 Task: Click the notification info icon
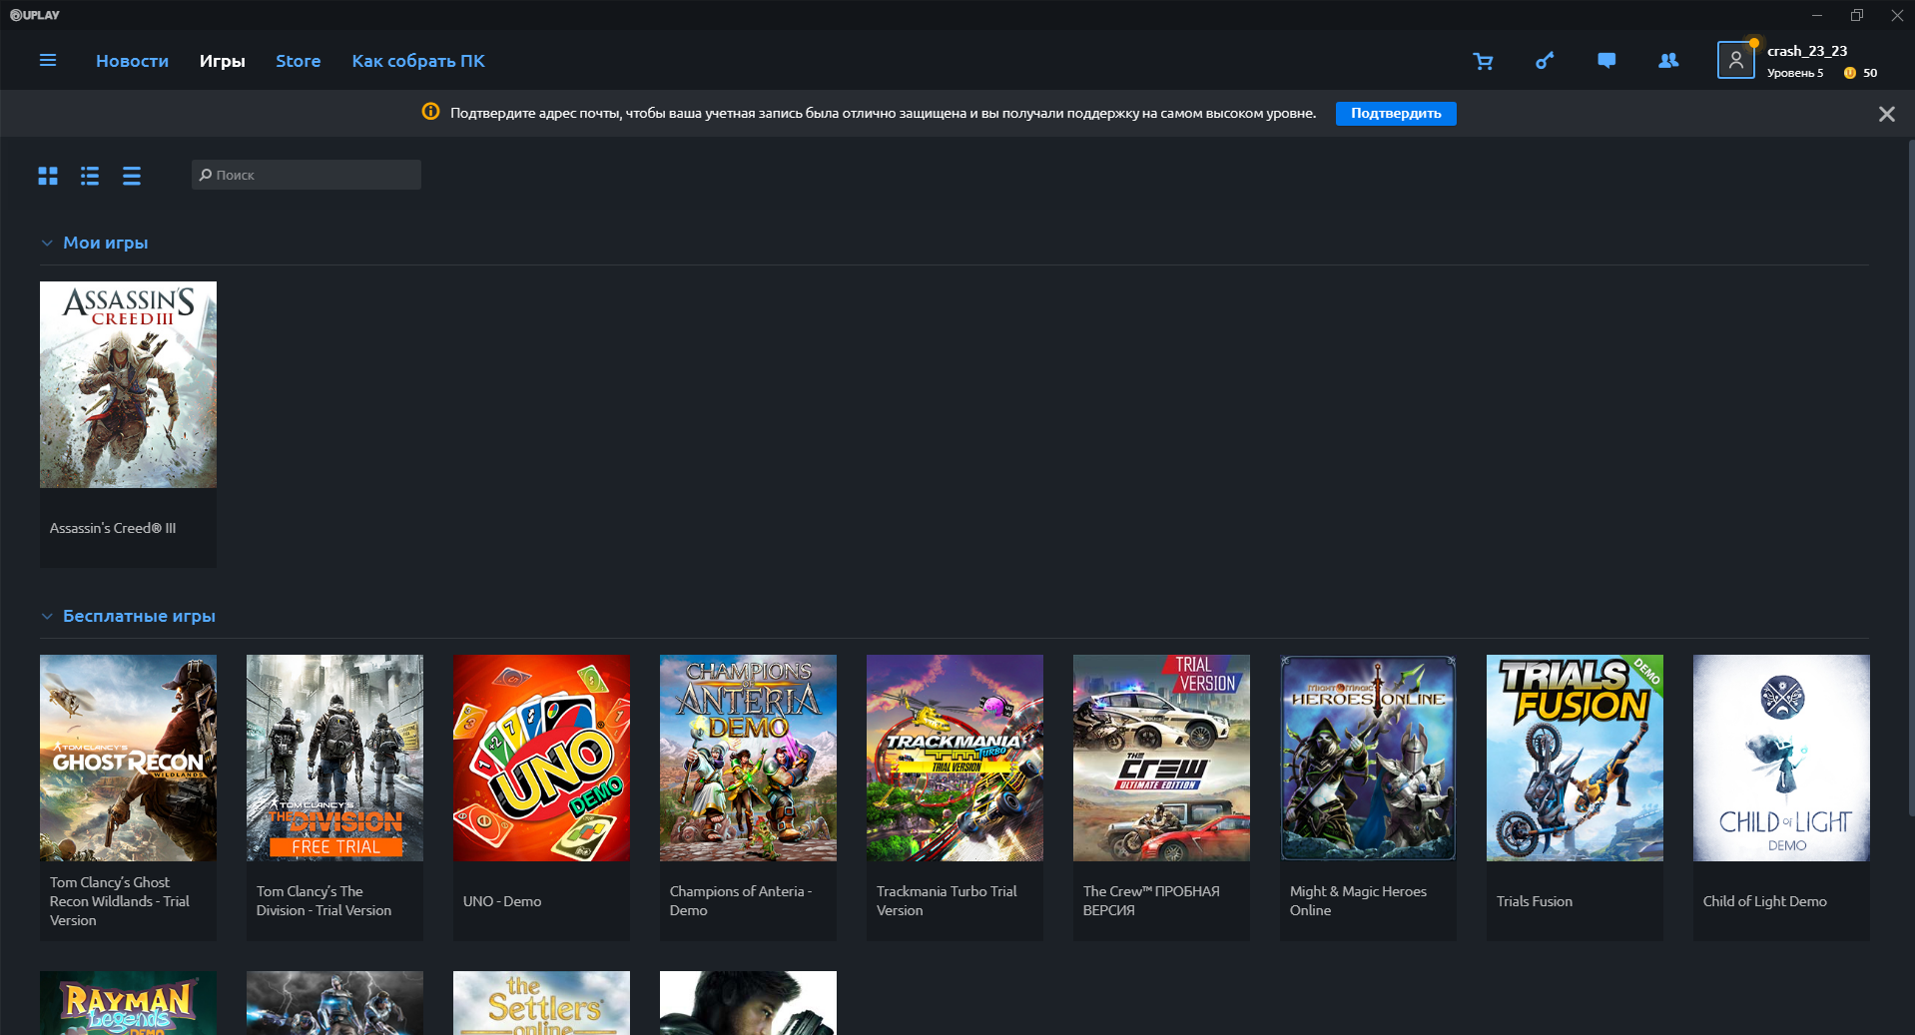[430, 112]
